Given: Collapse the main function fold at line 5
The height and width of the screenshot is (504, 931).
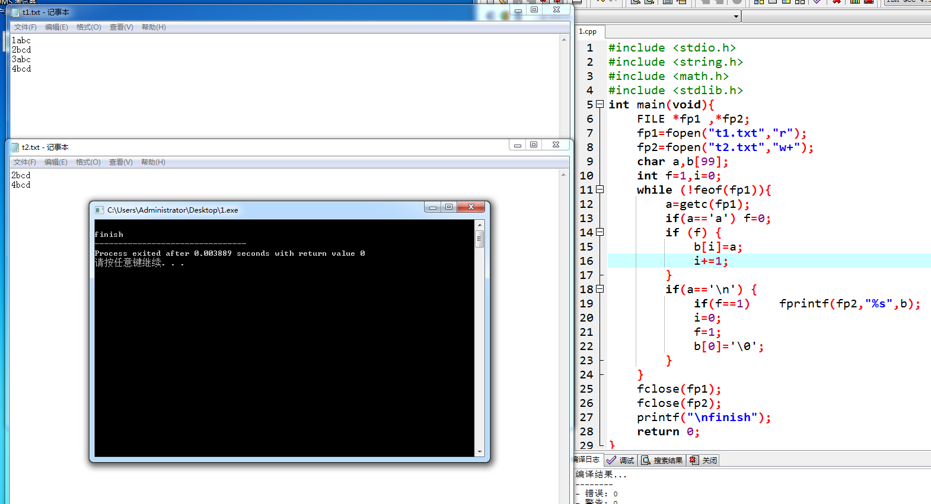Looking at the screenshot, I should pos(600,104).
